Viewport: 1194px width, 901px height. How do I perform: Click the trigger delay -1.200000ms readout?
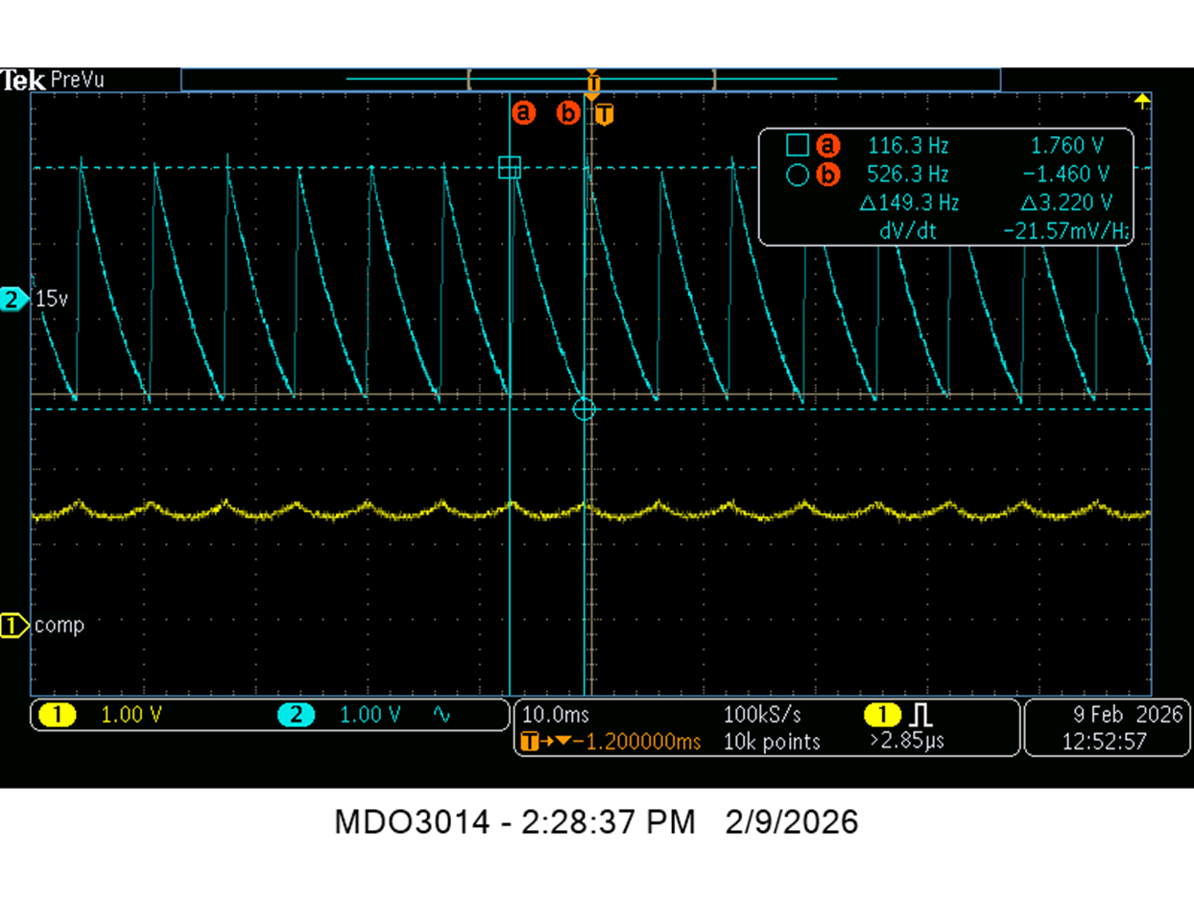coord(610,742)
